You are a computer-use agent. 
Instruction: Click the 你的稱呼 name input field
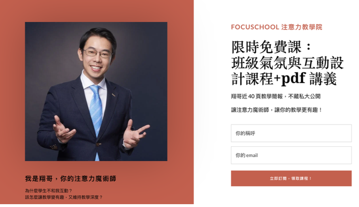tap(291, 133)
